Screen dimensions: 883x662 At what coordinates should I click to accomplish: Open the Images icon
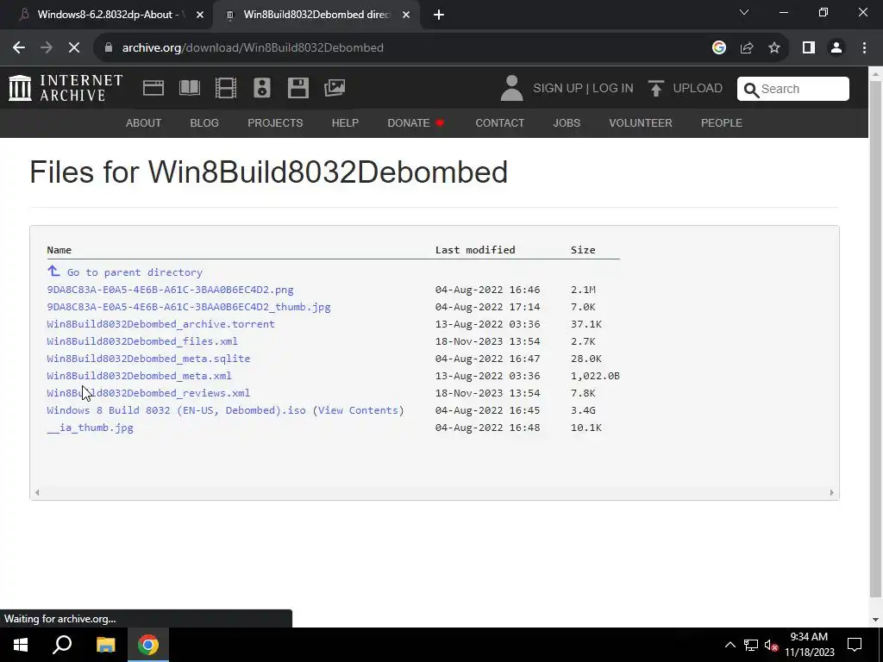pos(335,88)
